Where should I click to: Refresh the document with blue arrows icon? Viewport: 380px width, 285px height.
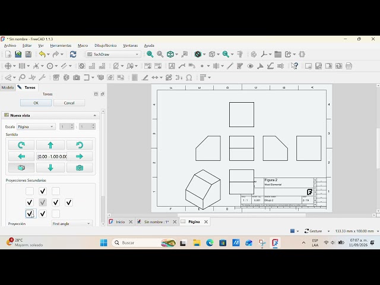(73, 54)
